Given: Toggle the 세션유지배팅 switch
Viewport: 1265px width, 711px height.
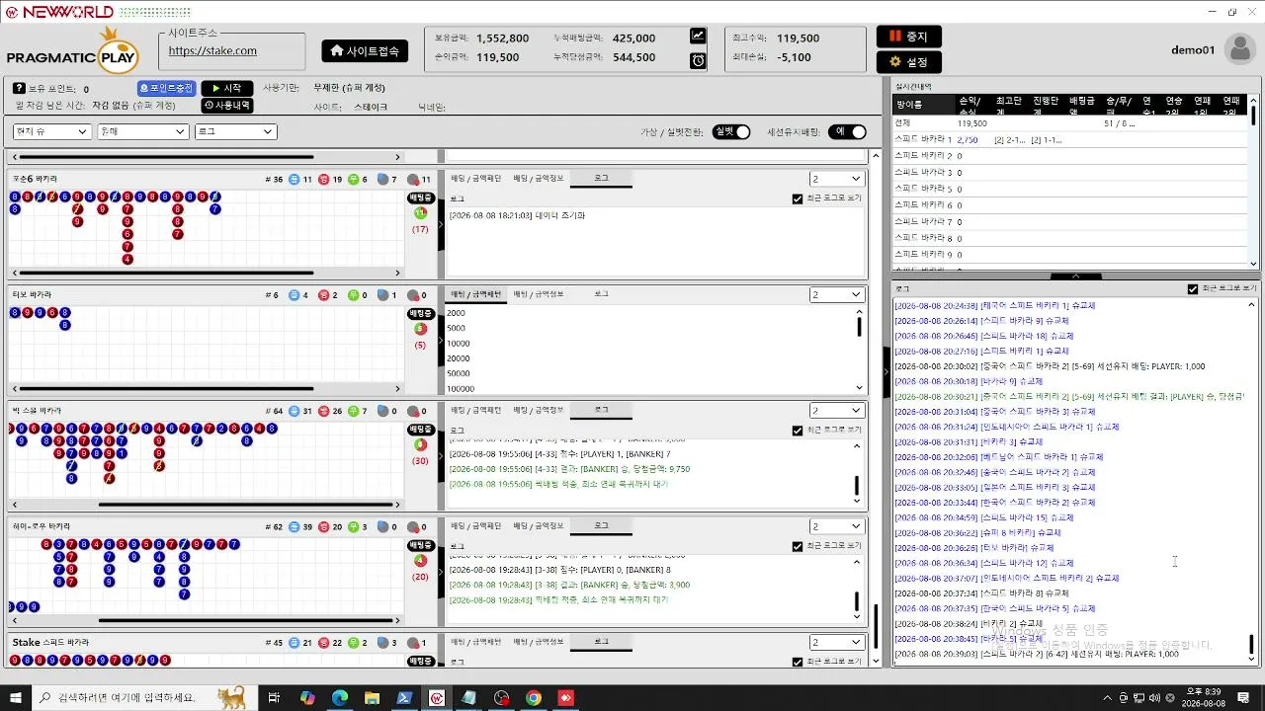Looking at the screenshot, I should pos(847,132).
